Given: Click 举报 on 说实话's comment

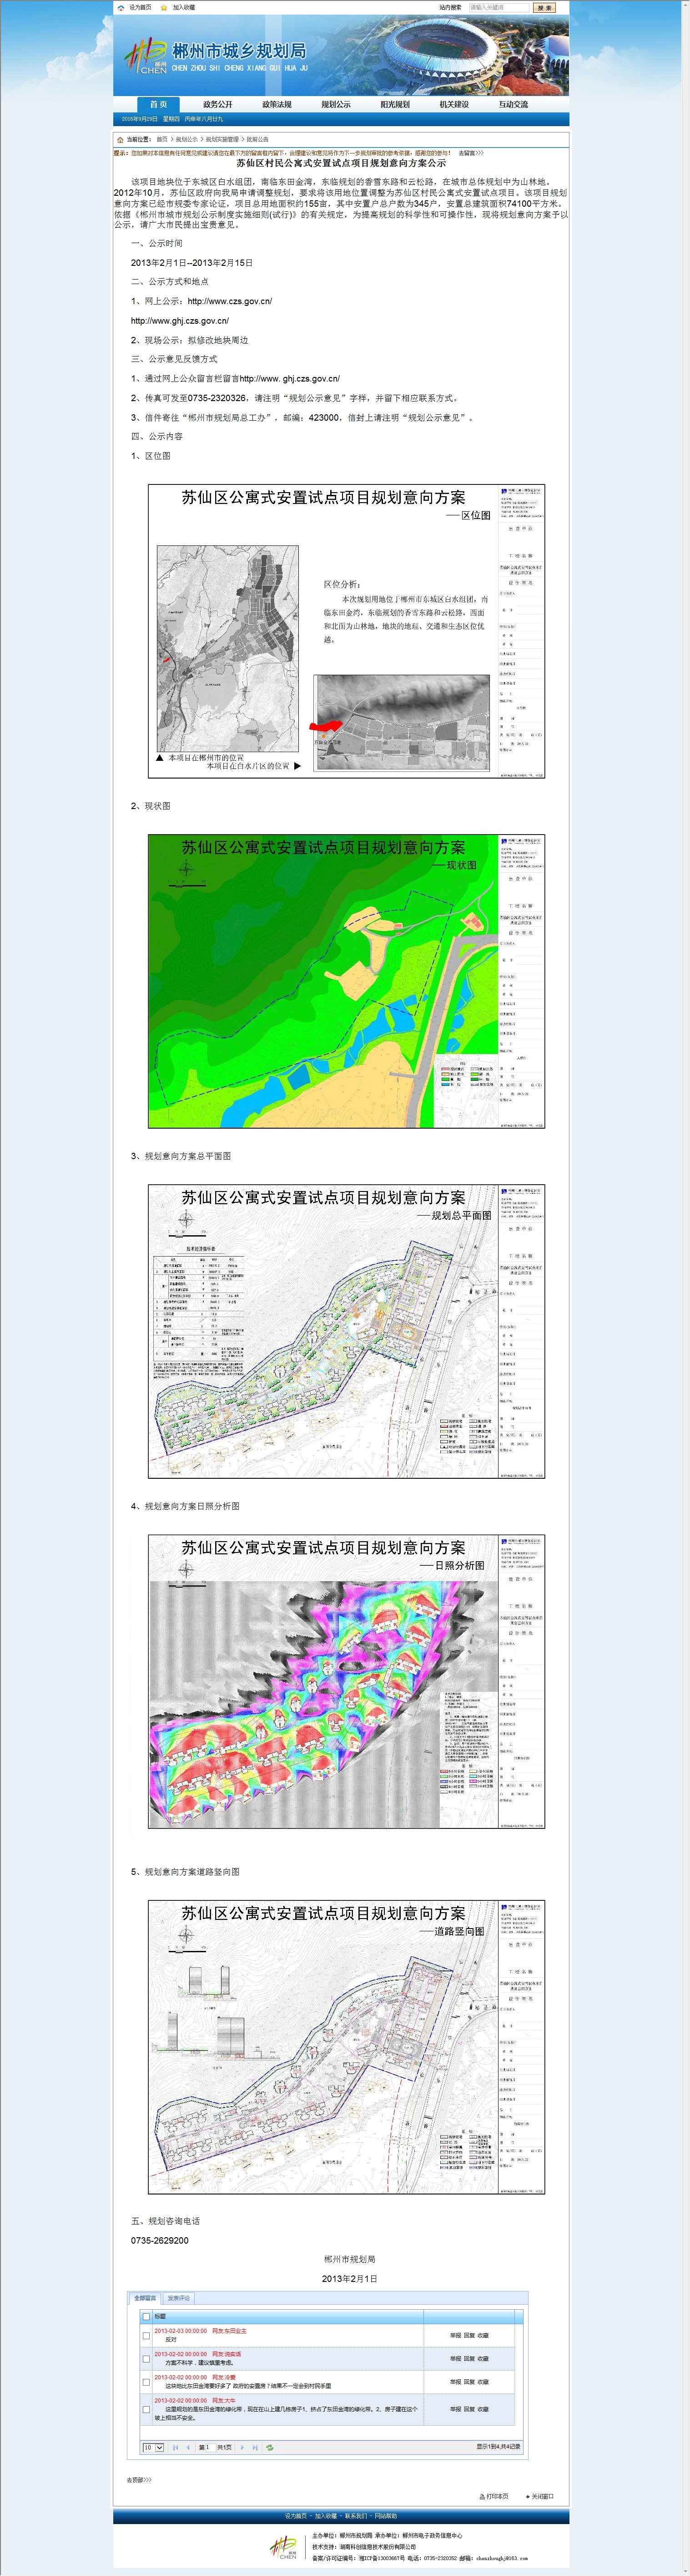Looking at the screenshot, I should [455, 2359].
